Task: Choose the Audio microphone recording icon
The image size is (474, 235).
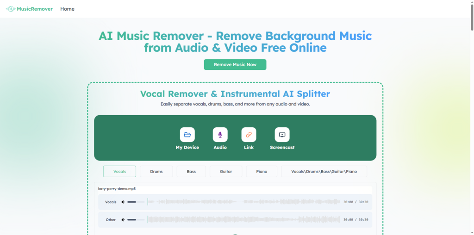Action: tap(220, 135)
